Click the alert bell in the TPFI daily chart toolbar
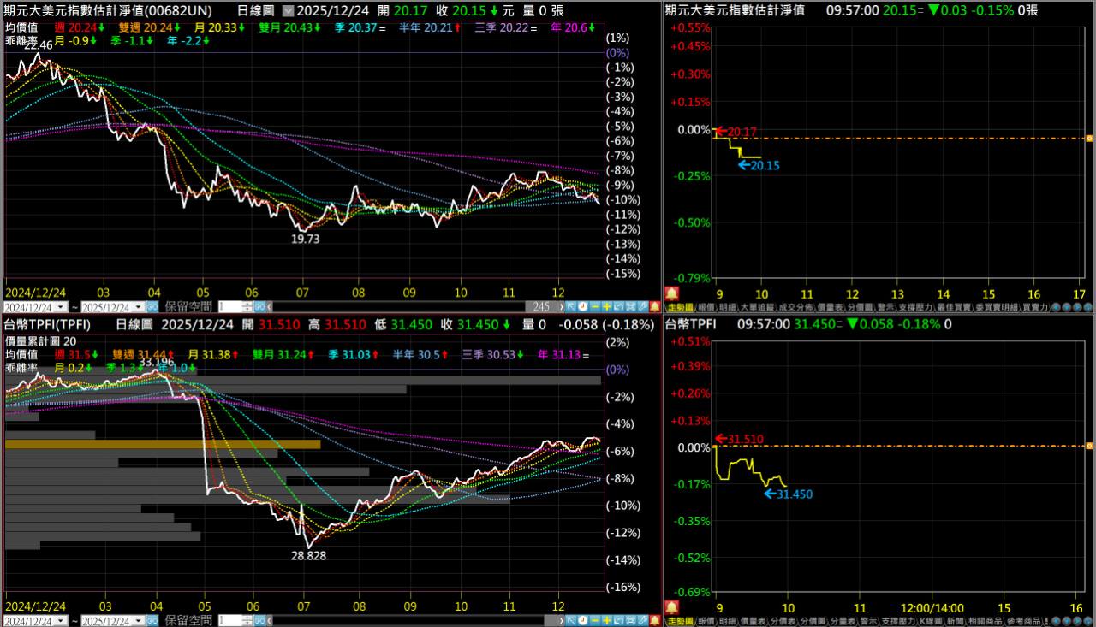 pos(655,620)
